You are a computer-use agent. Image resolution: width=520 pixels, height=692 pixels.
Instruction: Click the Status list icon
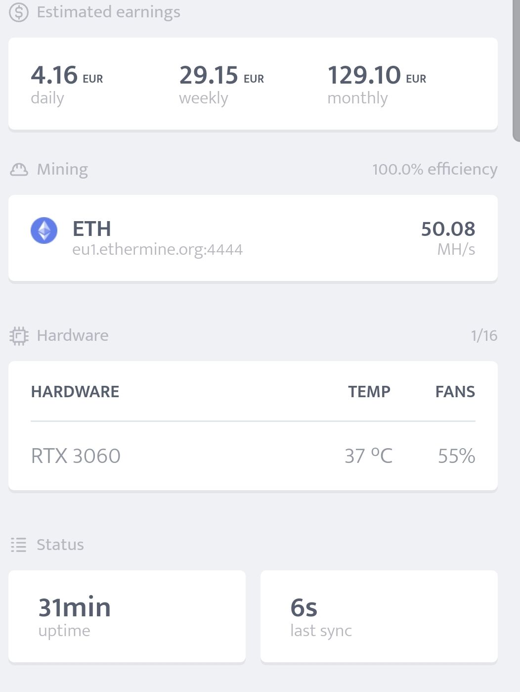[x=19, y=545]
